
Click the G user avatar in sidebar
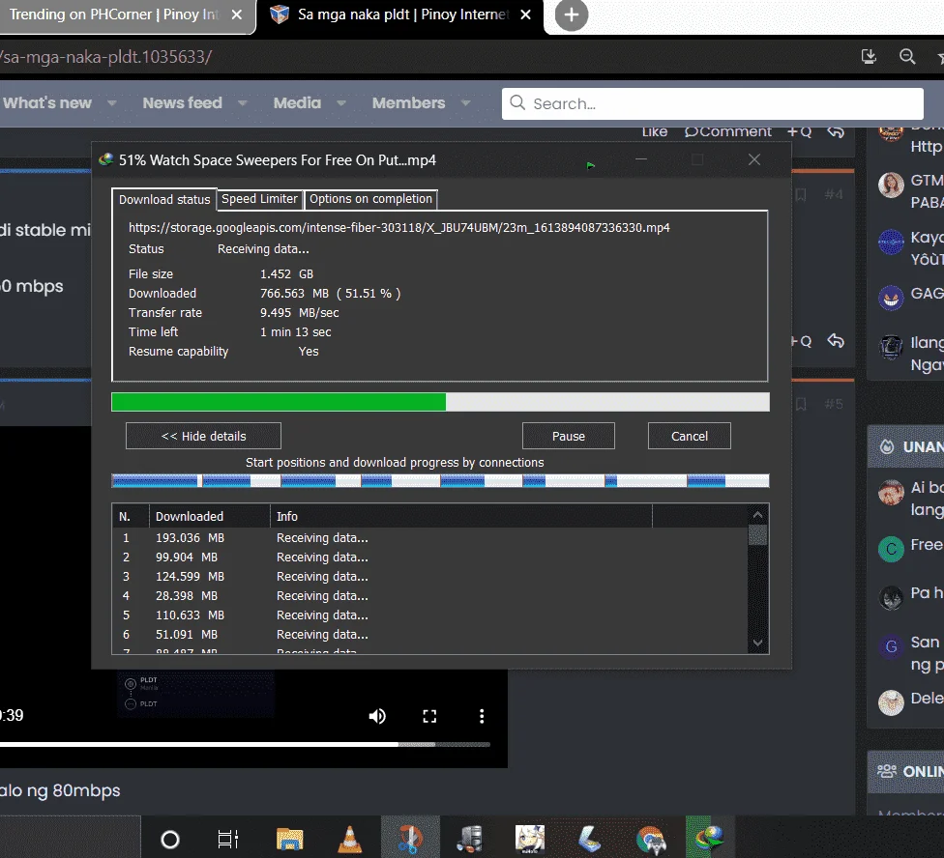(x=891, y=646)
